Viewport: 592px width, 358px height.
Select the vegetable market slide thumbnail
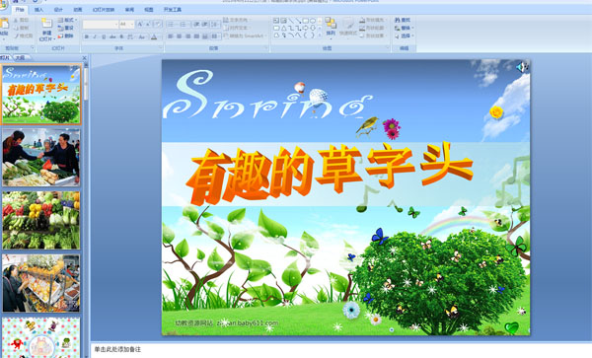(x=41, y=221)
